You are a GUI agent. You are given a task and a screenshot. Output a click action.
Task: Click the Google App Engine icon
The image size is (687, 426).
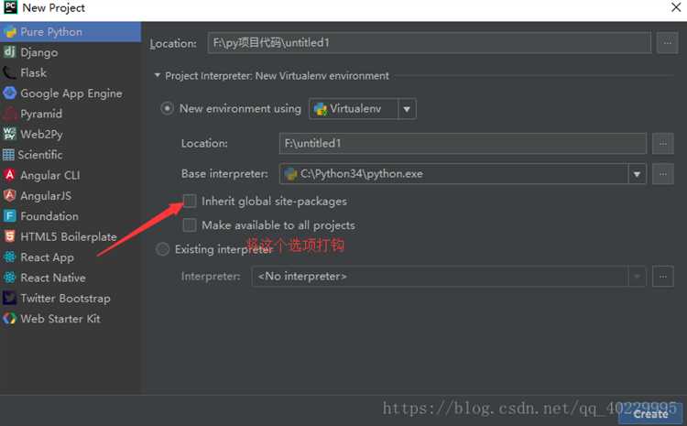click(x=10, y=93)
